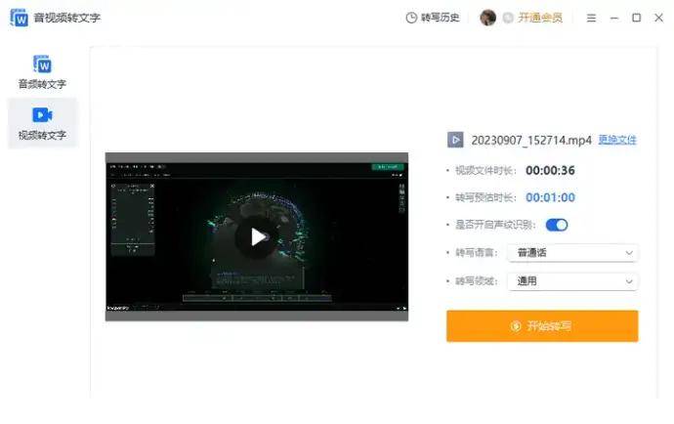This screenshot has width=674, height=424.
Task: Click the membership badge icon beside 开通会员
Action: click(x=508, y=18)
